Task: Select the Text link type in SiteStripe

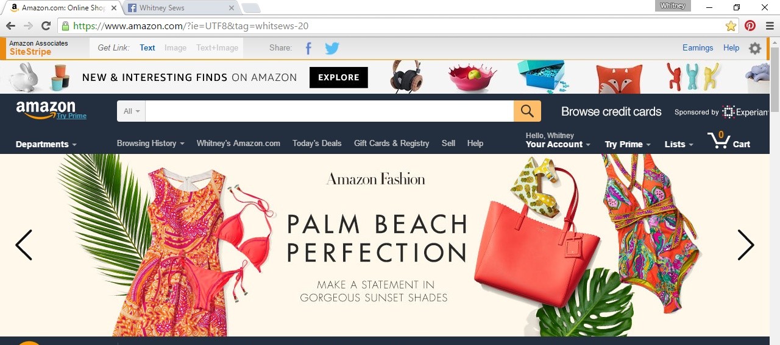Action: tap(147, 48)
